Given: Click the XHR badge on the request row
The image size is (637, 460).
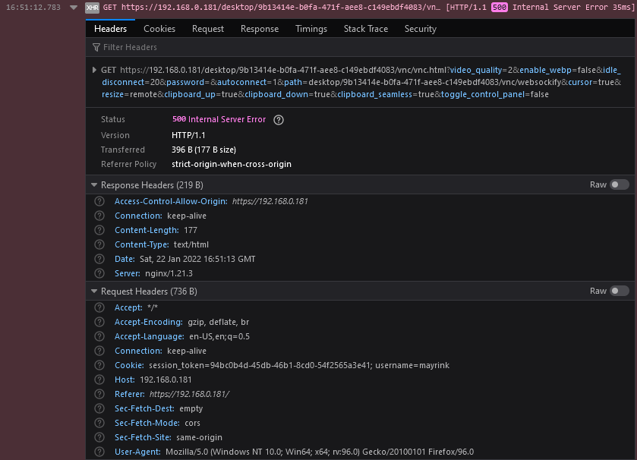Looking at the screenshot, I should (91, 8).
